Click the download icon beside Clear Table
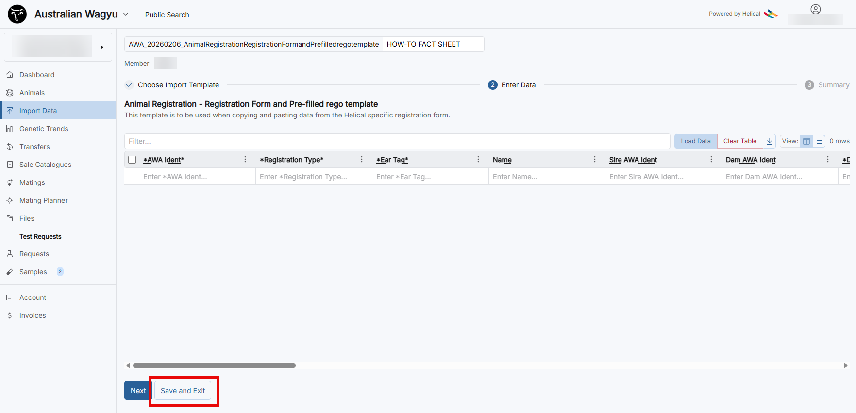The image size is (856, 413). (x=769, y=141)
